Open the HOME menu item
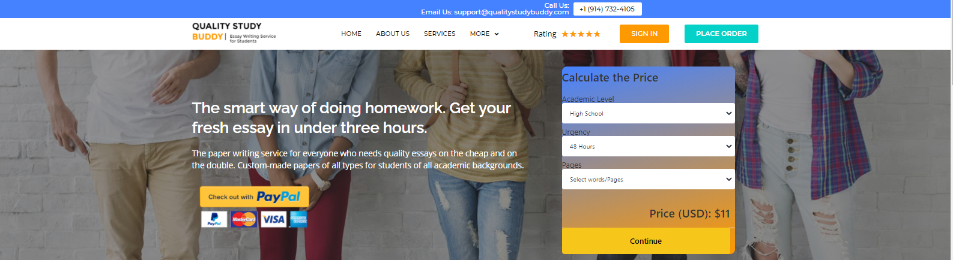953x260 pixels. 351,34
